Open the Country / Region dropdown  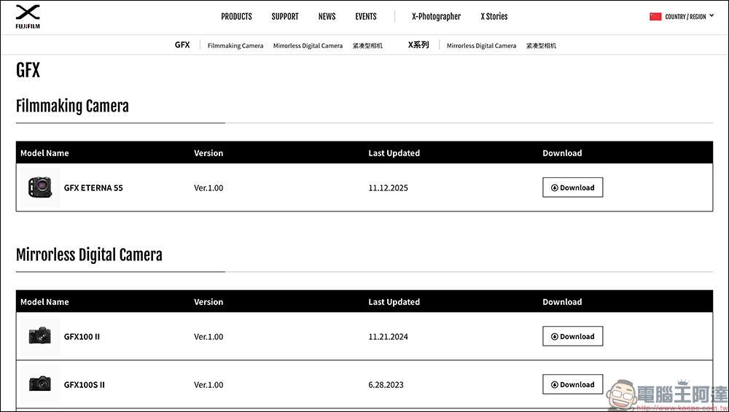tap(690, 16)
